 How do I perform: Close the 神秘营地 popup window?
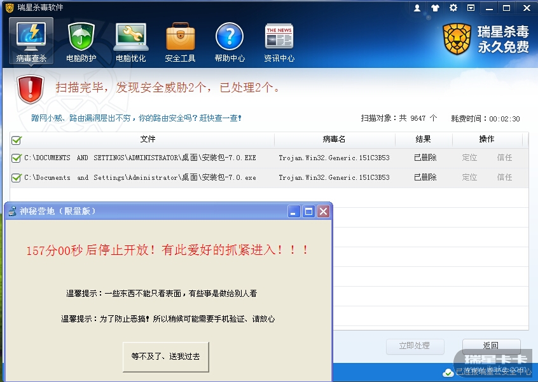(323, 212)
